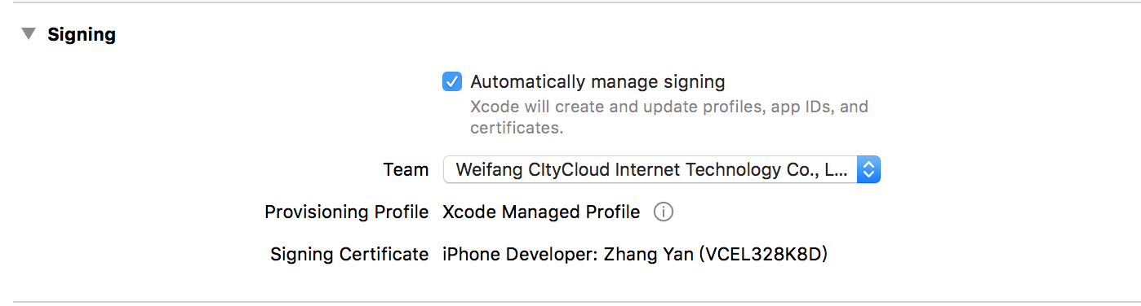Image resolution: width=1141 pixels, height=306 pixels.
Task: Click the "Xcode will create and update profiles" description
Action: pos(669,117)
